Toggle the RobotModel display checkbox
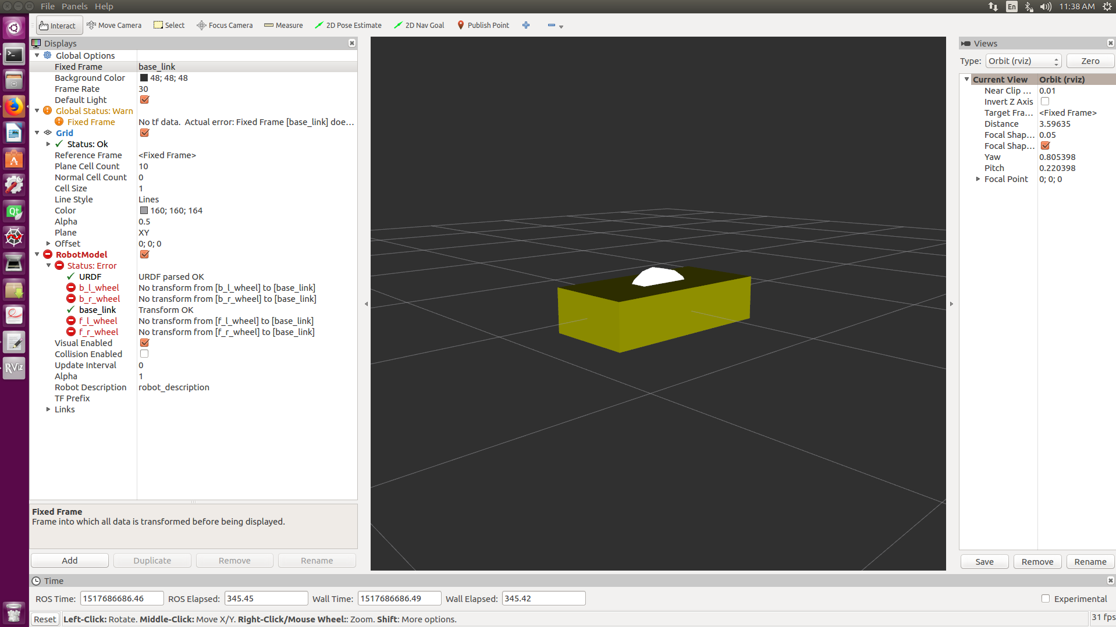 (144, 254)
